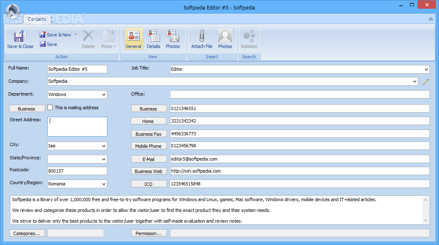Close the contact editor window

pyautogui.click(x=427, y=5)
